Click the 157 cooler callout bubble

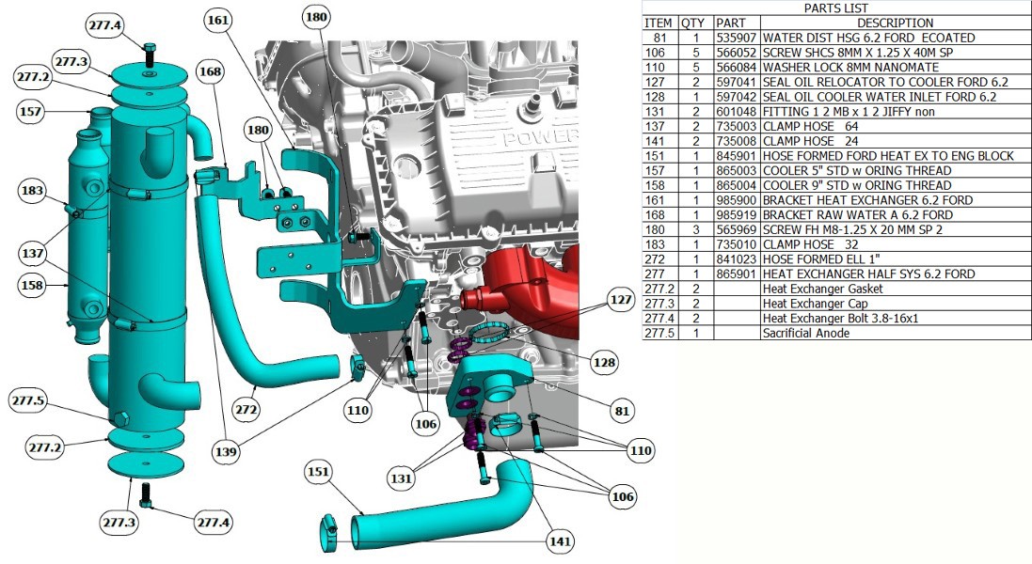(x=31, y=113)
